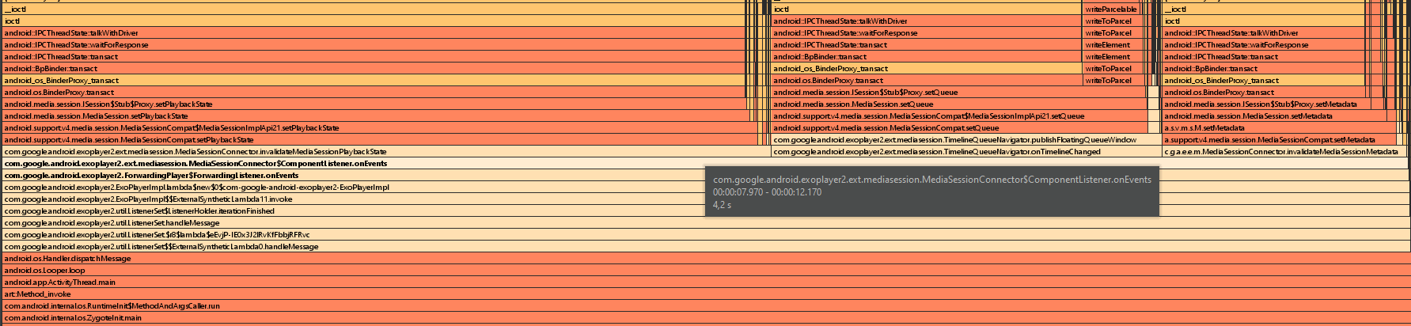Screen dimensions: 1411x326
Task: Click MediaSessionConnector.invalidateMediaSessionPlaybackState frame
Action: tap(386, 152)
